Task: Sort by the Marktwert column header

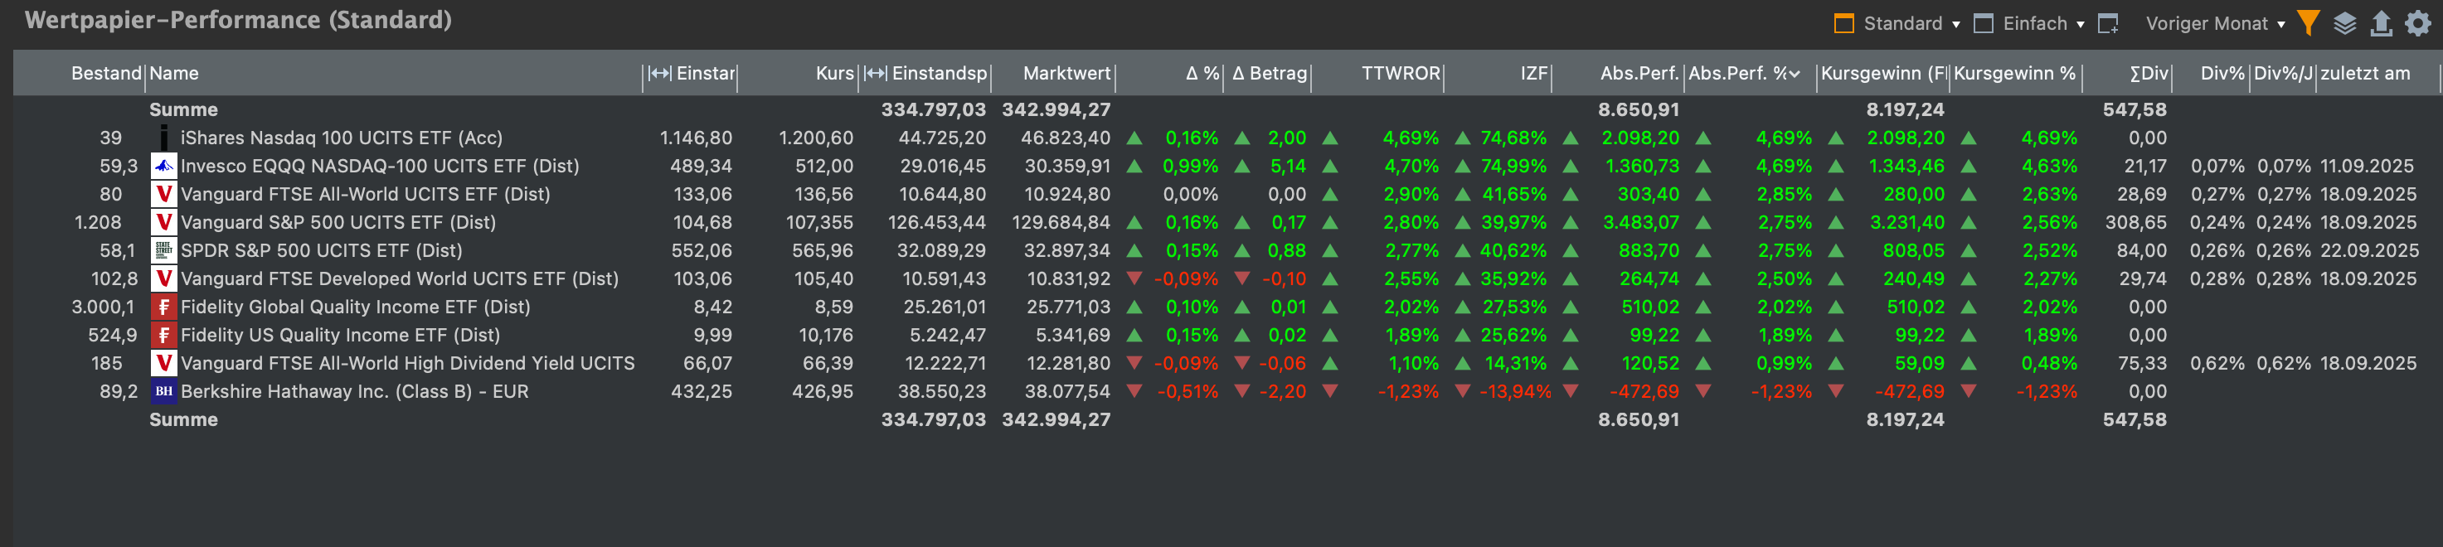Action: pos(1066,73)
